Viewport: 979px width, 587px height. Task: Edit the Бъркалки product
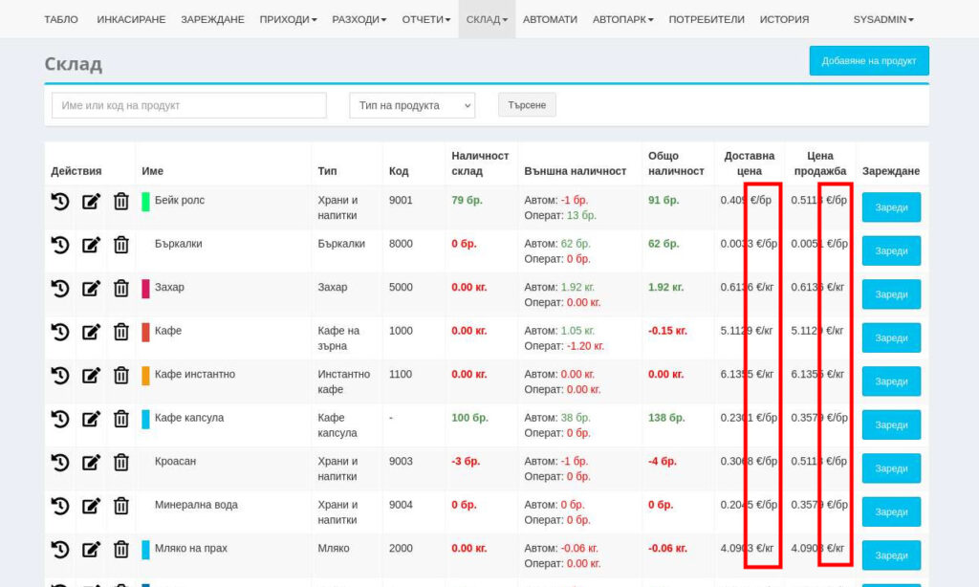91,245
